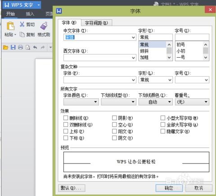216x196 pixels.
Task: Click the Undo arrow icon
Action: pyautogui.click(x=35, y=47)
